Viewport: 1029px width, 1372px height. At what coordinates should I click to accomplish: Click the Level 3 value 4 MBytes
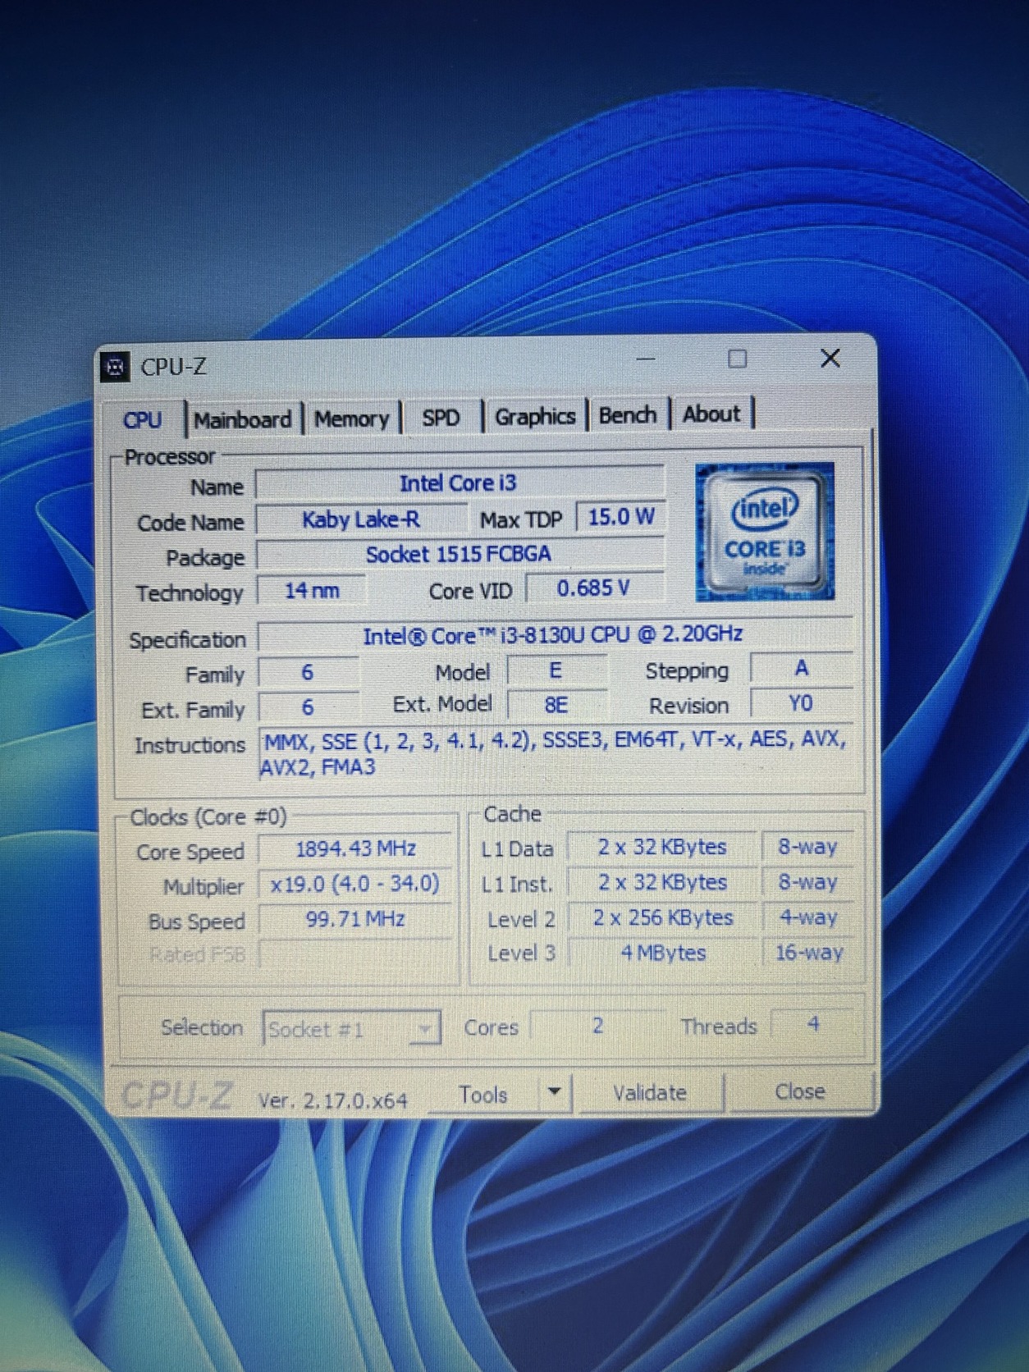[x=662, y=954]
